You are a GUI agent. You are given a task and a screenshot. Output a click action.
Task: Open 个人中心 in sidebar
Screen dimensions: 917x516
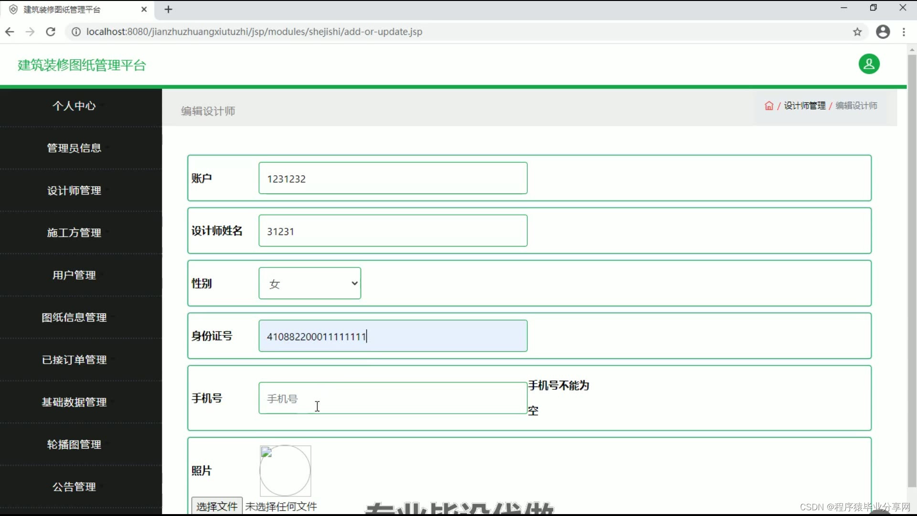[74, 106]
